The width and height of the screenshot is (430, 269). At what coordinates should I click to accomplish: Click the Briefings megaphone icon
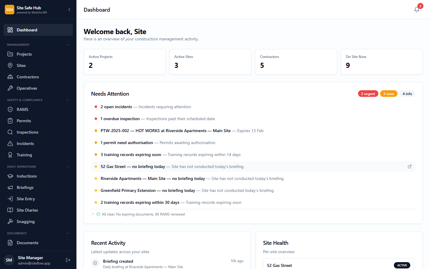coord(10,187)
